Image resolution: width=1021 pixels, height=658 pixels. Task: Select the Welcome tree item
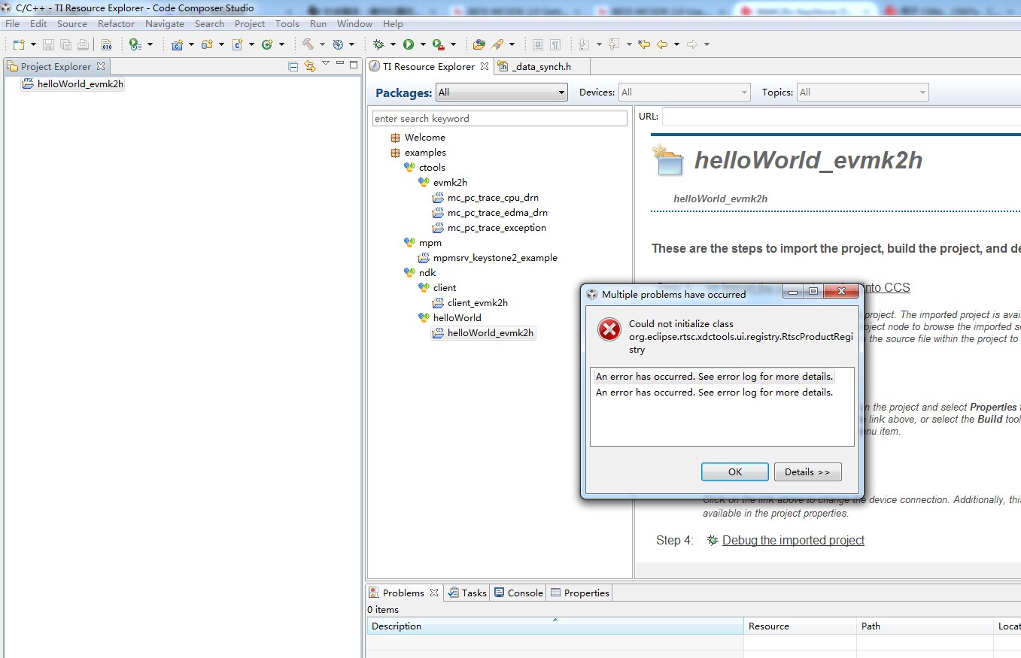click(x=424, y=137)
